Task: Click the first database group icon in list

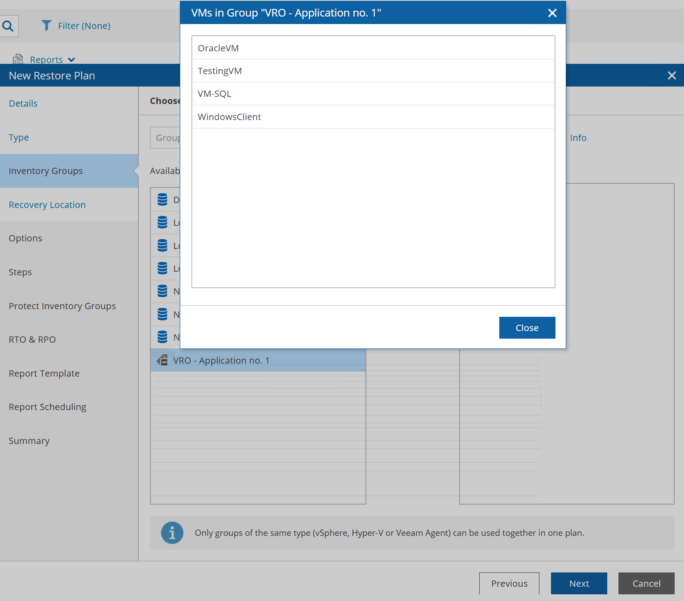Action: click(162, 199)
